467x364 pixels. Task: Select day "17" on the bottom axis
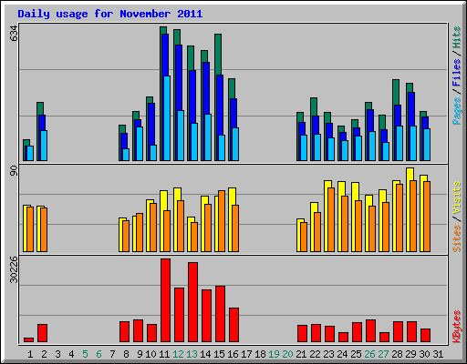pos(246,354)
